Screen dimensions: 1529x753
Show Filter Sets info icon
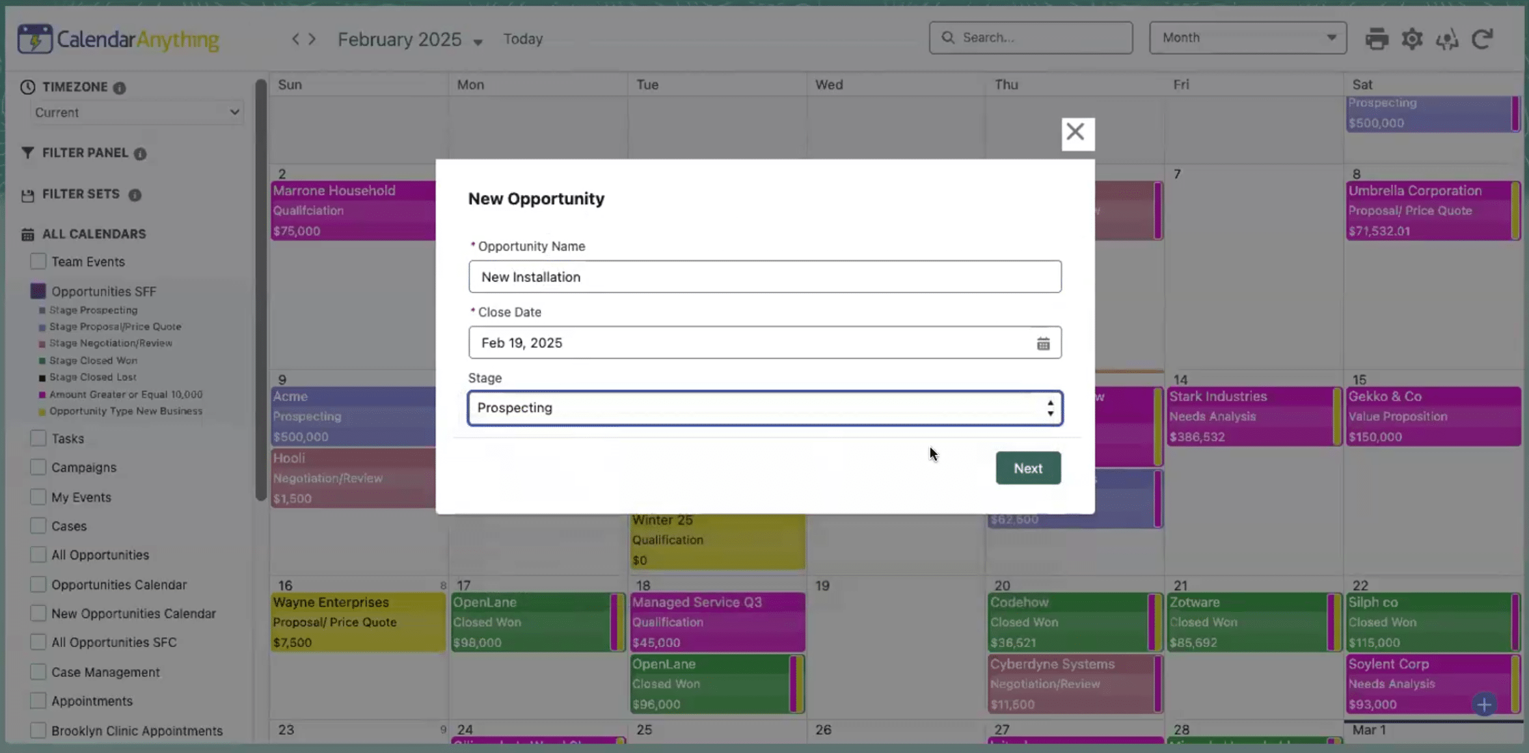pyautogui.click(x=135, y=195)
